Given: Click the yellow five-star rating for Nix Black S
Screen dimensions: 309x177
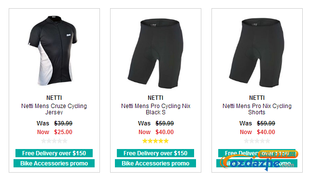Looking at the screenshot, I should [155, 141].
